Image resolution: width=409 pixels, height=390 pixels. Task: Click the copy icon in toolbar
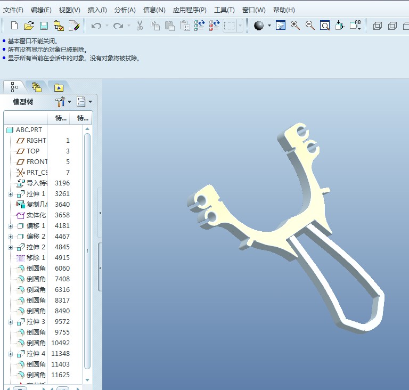[x=155, y=26]
